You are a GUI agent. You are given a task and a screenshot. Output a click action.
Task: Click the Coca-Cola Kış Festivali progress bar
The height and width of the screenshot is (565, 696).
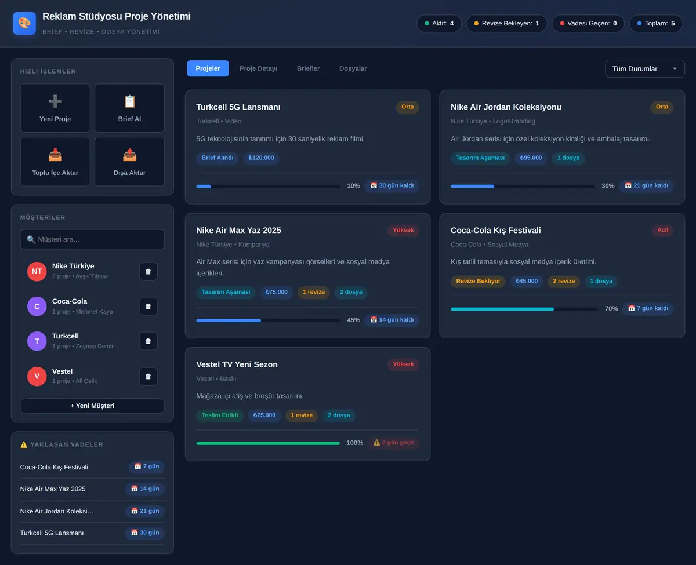coord(524,309)
